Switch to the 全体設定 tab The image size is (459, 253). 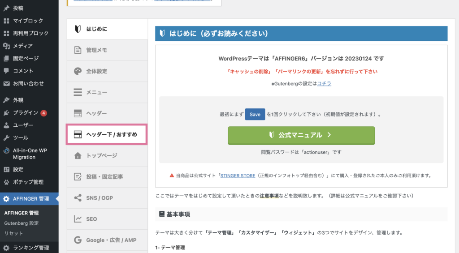coord(107,71)
